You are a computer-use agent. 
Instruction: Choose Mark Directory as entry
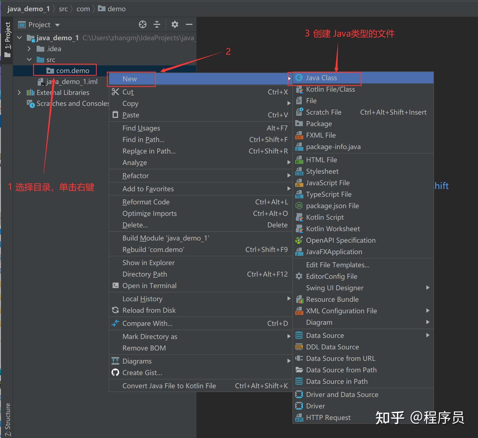(201, 337)
